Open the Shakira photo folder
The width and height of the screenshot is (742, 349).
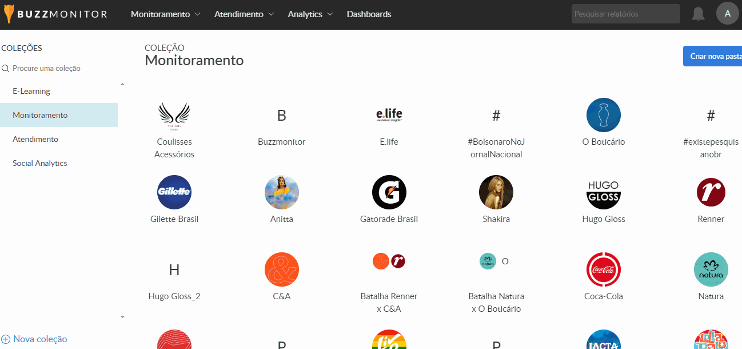496,192
